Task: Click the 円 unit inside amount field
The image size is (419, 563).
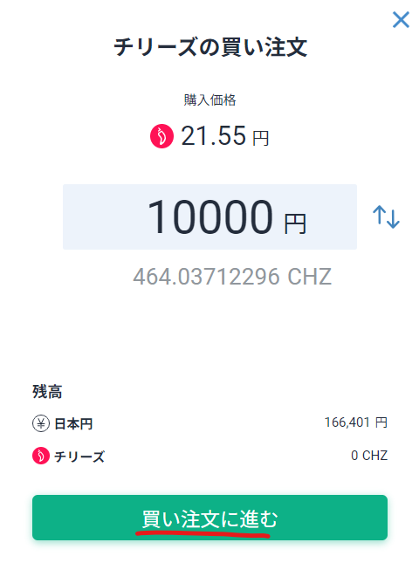Action: point(295,223)
